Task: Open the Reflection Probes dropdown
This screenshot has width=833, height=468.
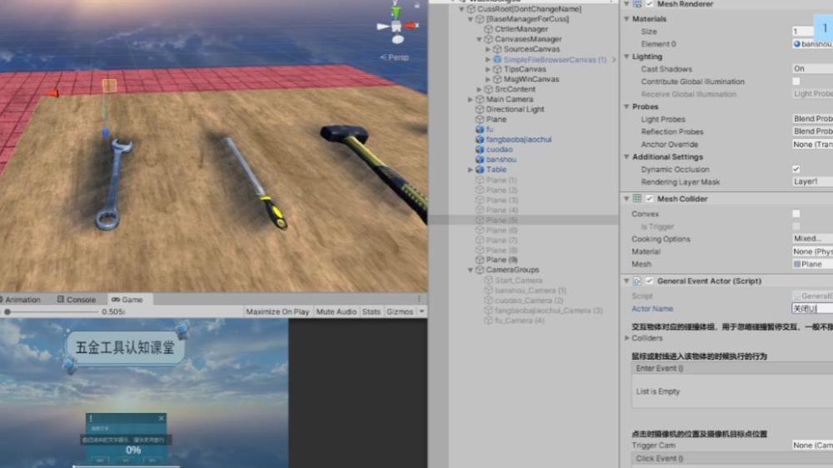Action: click(812, 132)
